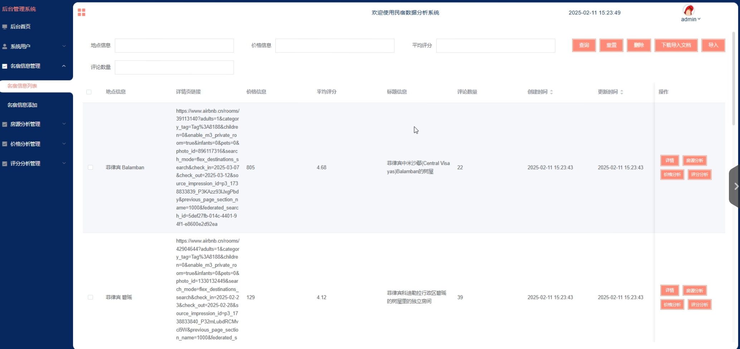Image resolution: width=740 pixels, height=349 pixels.
Task: Expand the right-edge side panel arrow
Action: coord(736,186)
